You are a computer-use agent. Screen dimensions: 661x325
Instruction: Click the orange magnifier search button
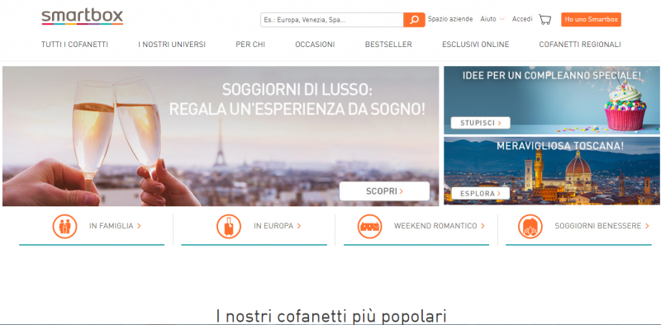point(414,20)
